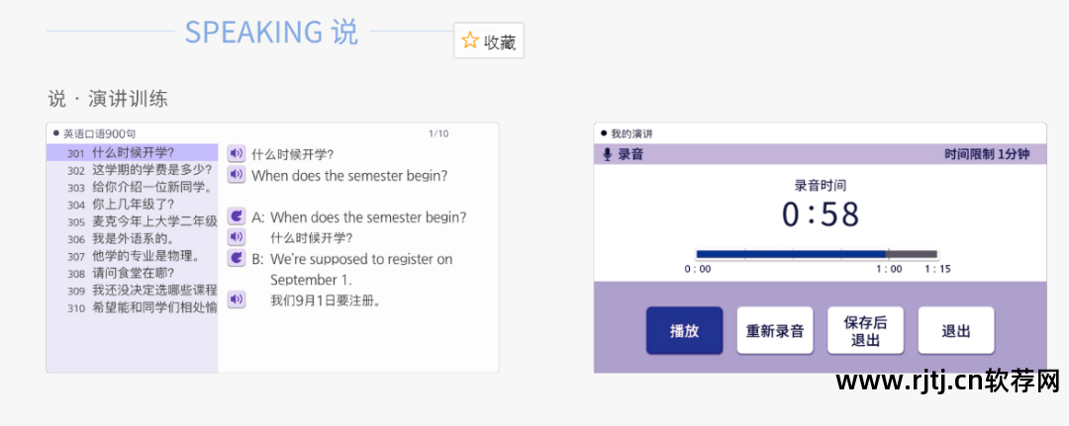Play audio for 'When does the semester begin?'
1069x426 pixels.
click(x=236, y=175)
